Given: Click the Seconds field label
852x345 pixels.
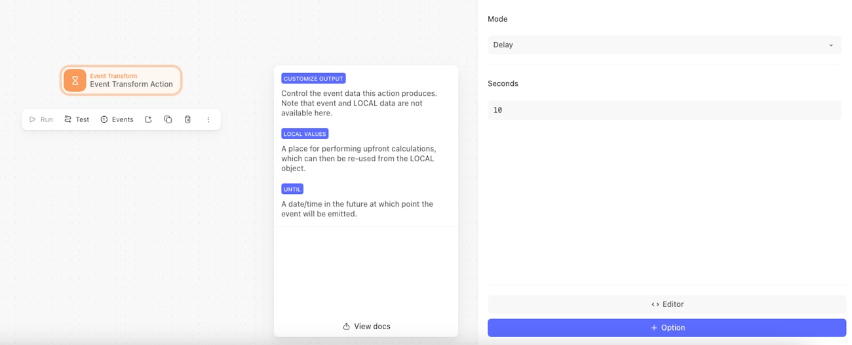Looking at the screenshot, I should (503, 84).
